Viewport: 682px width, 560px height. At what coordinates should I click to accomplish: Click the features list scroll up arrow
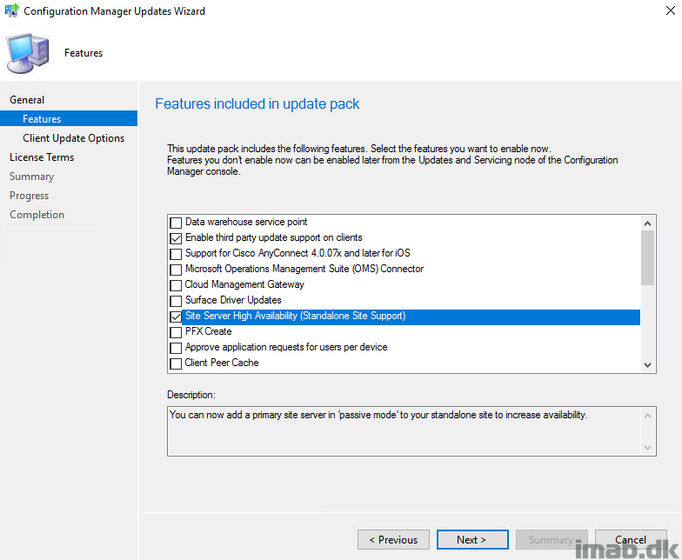647,223
